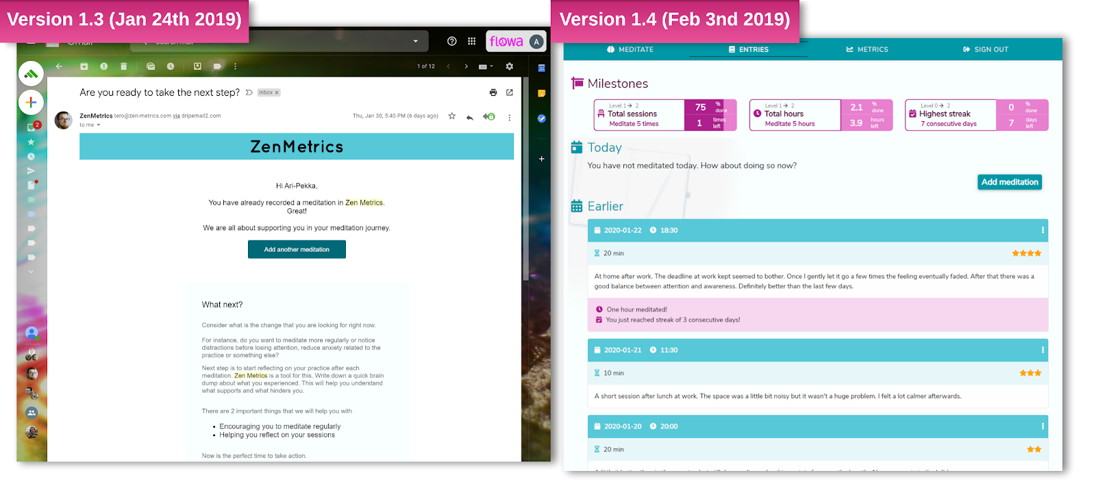Open Gmail settings gear icon

[509, 66]
